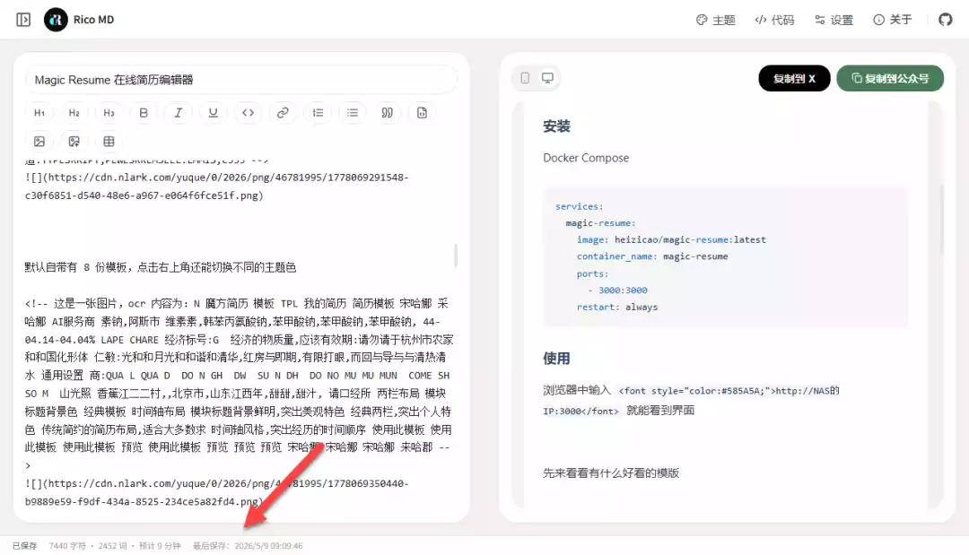The height and width of the screenshot is (555, 969).
Task: Switch preview to desktop view
Action: tap(547, 78)
